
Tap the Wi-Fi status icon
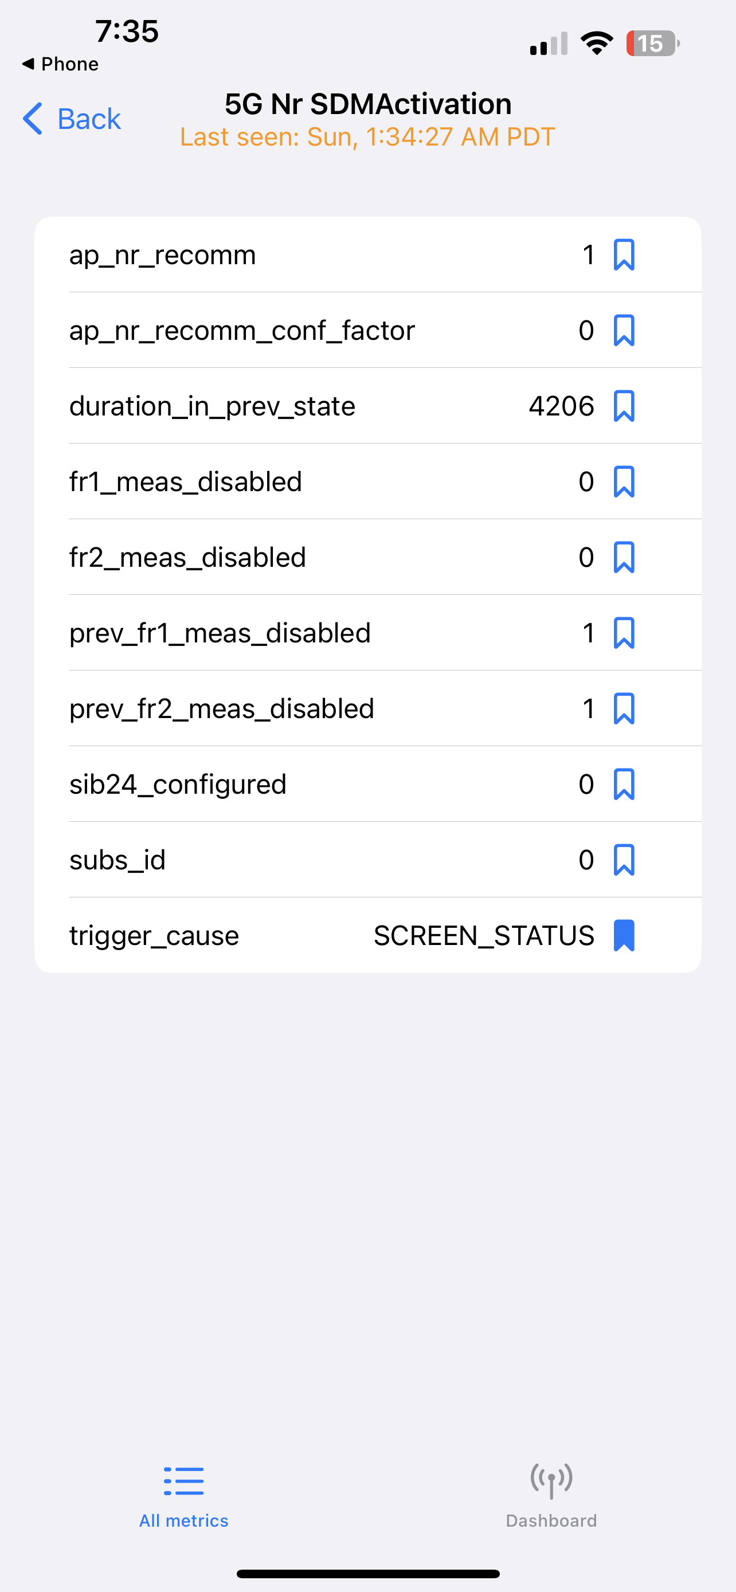(596, 43)
